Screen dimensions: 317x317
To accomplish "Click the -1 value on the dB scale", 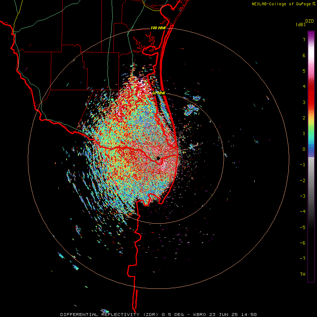I will (303, 165).
